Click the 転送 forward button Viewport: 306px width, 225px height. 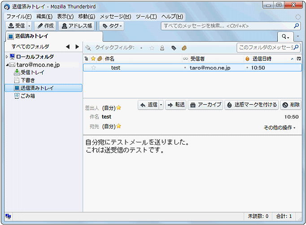tap(176, 105)
